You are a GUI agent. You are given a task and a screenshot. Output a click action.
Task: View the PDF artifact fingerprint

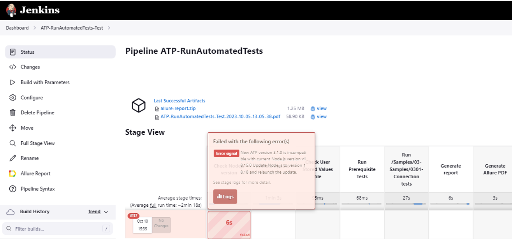coord(322,117)
